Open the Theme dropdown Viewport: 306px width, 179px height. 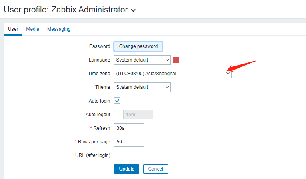click(x=142, y=87)
